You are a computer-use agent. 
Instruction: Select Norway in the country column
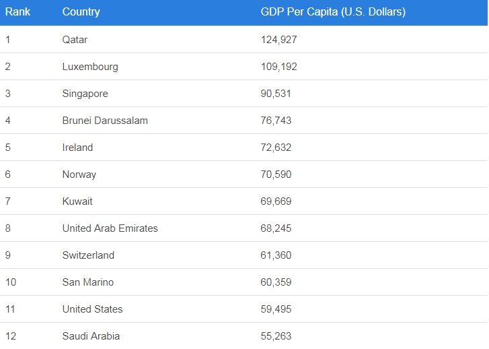coord(79,174)
